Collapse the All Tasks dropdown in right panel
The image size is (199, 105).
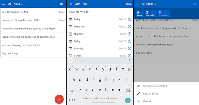[x=149, y=4]
